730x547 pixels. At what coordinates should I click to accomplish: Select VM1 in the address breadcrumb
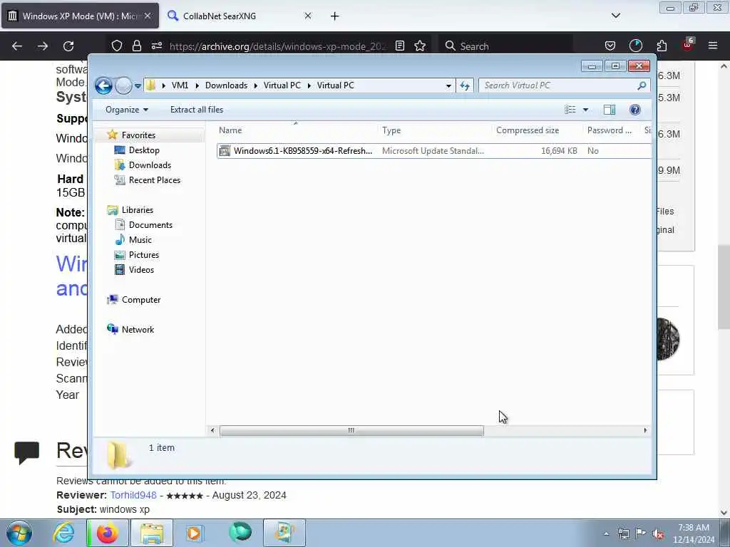180,85
